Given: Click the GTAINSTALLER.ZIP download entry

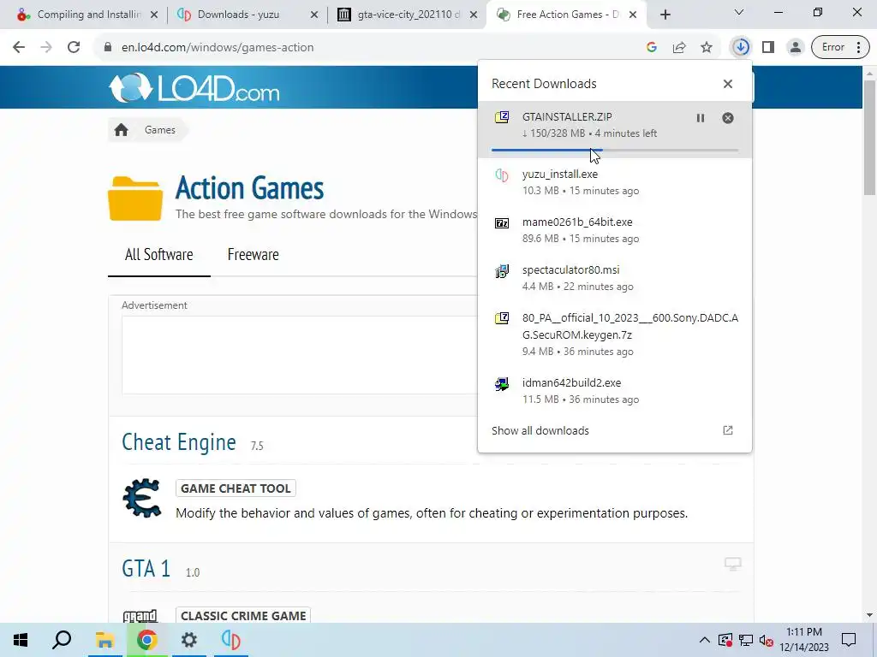Looking at the screenshot, I should [x=615, y=130].
